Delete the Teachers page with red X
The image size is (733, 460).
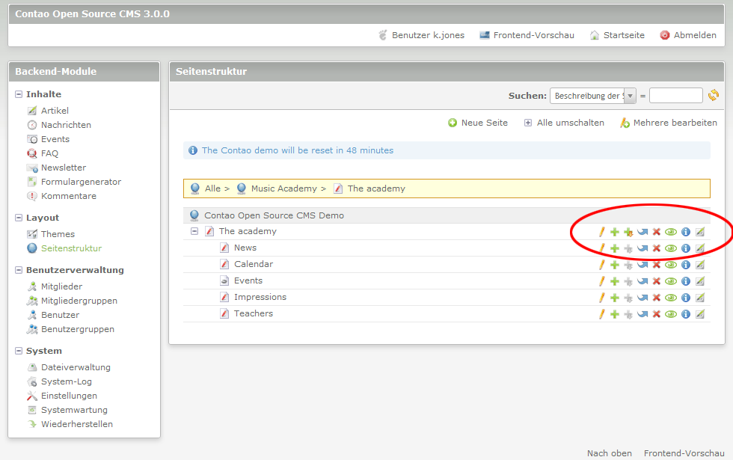(x=657, y=314)
